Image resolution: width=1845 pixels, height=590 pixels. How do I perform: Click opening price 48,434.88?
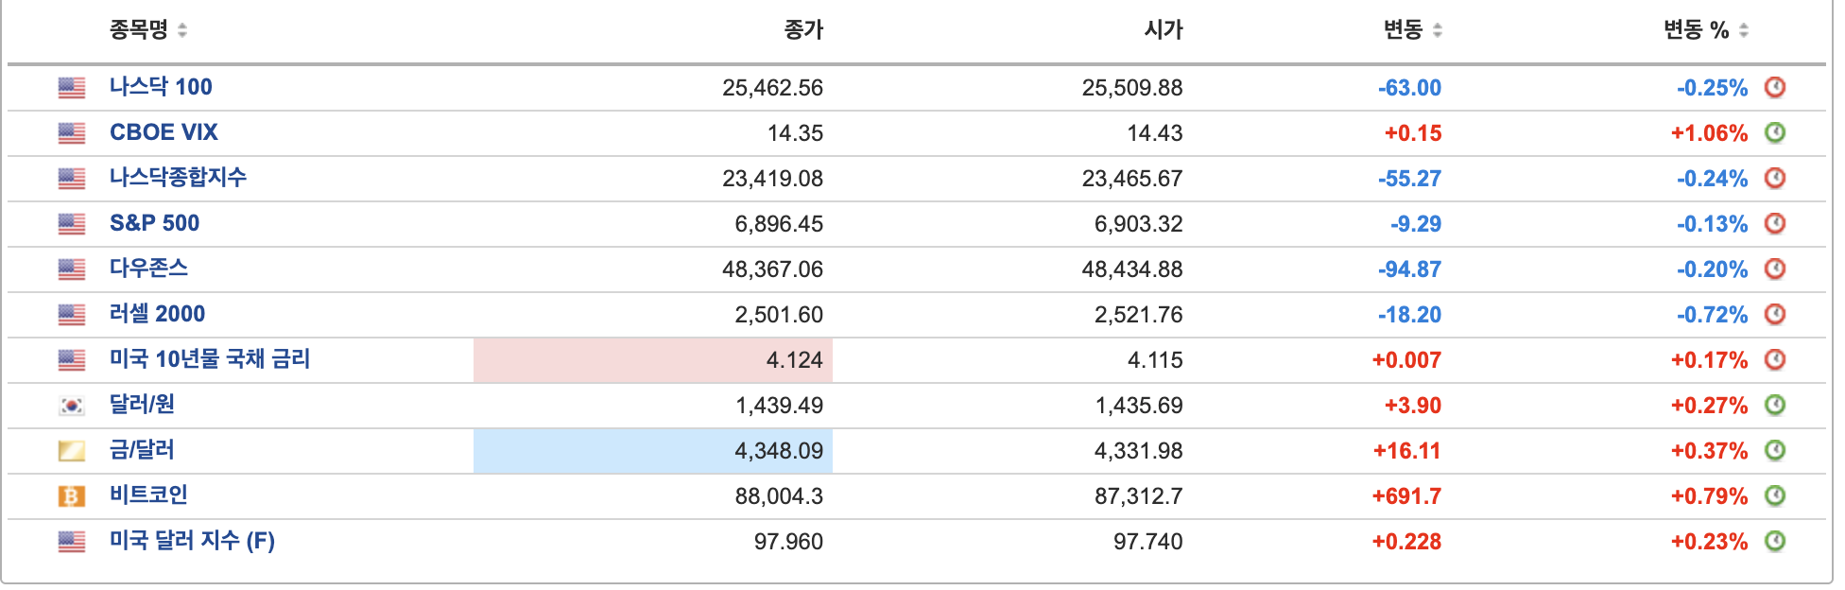tap(1132, 269)
